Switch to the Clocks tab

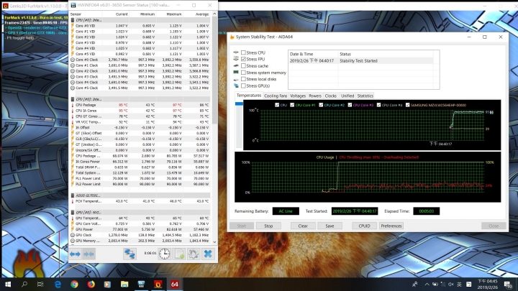(330, 96)
